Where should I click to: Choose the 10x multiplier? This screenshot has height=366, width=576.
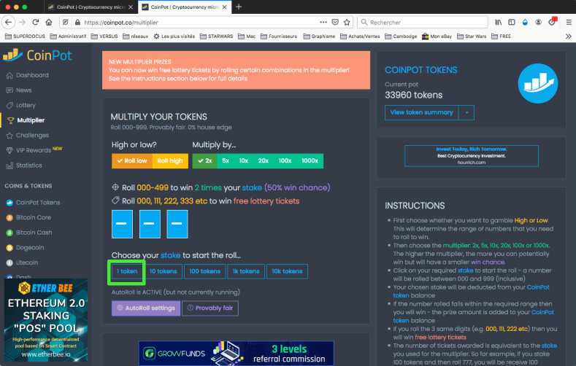(243, 160)
